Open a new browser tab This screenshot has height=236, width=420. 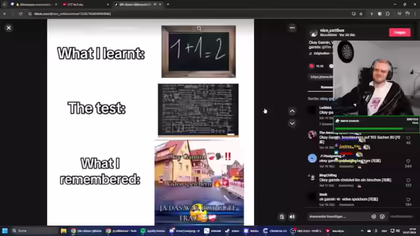tap(168, 5)
